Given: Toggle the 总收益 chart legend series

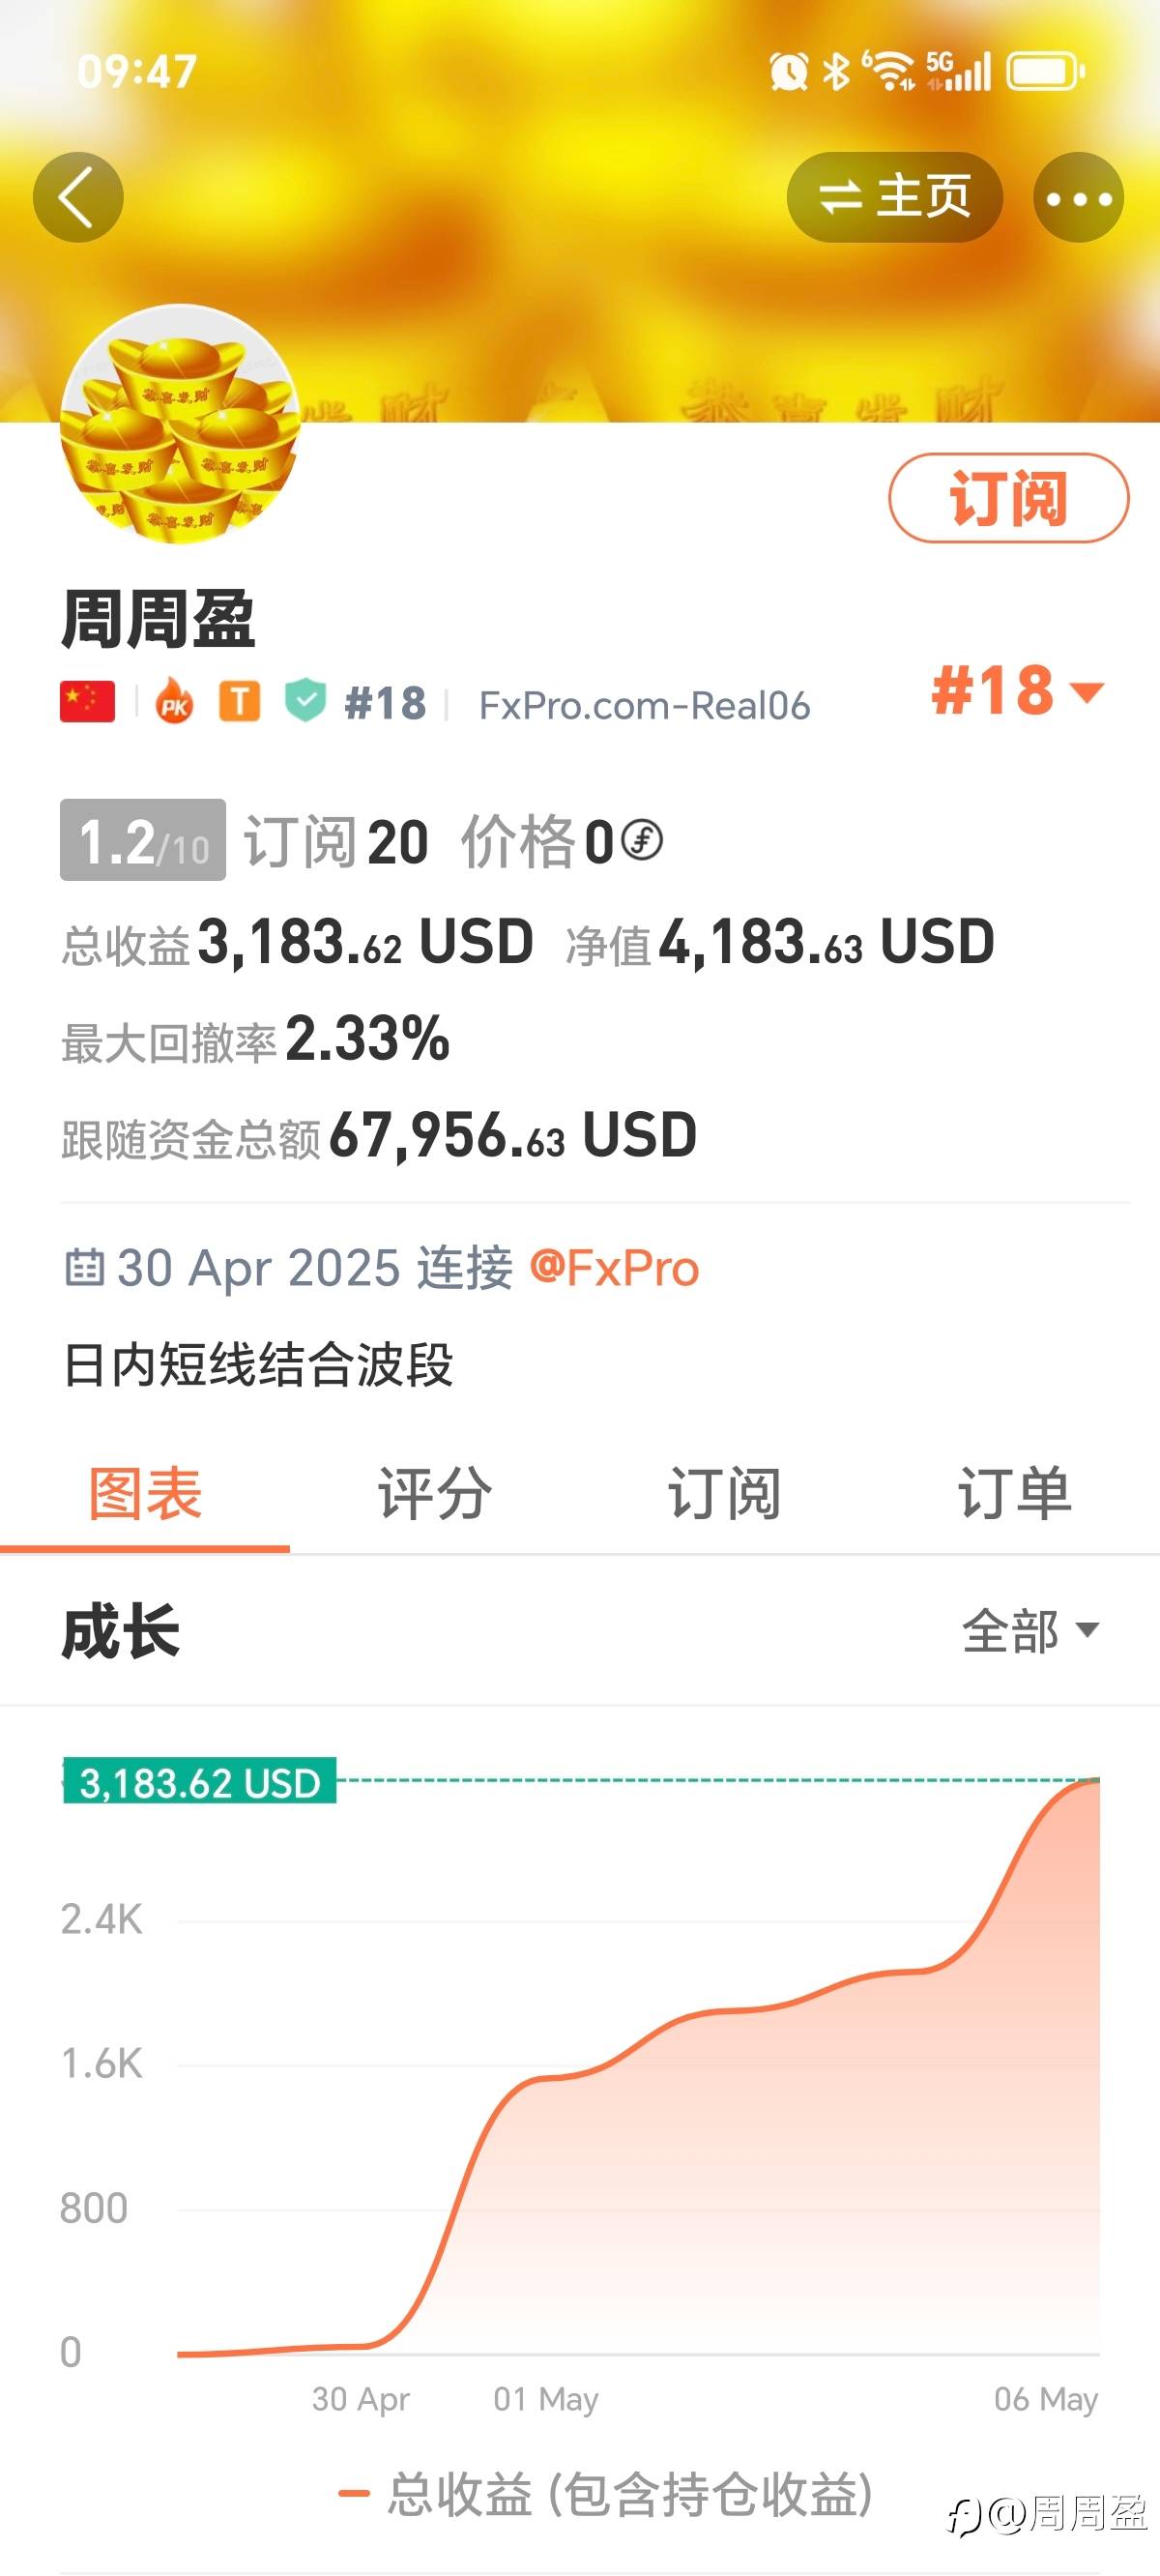Looking at the screenshot, I should [x=606, y=2494].
